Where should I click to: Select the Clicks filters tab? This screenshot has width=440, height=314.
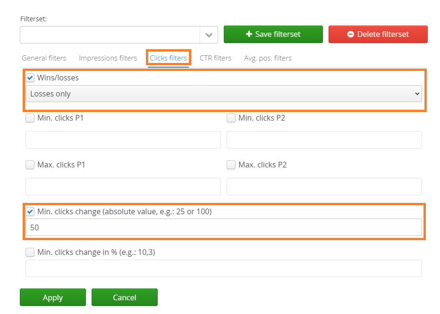(168, 58)
